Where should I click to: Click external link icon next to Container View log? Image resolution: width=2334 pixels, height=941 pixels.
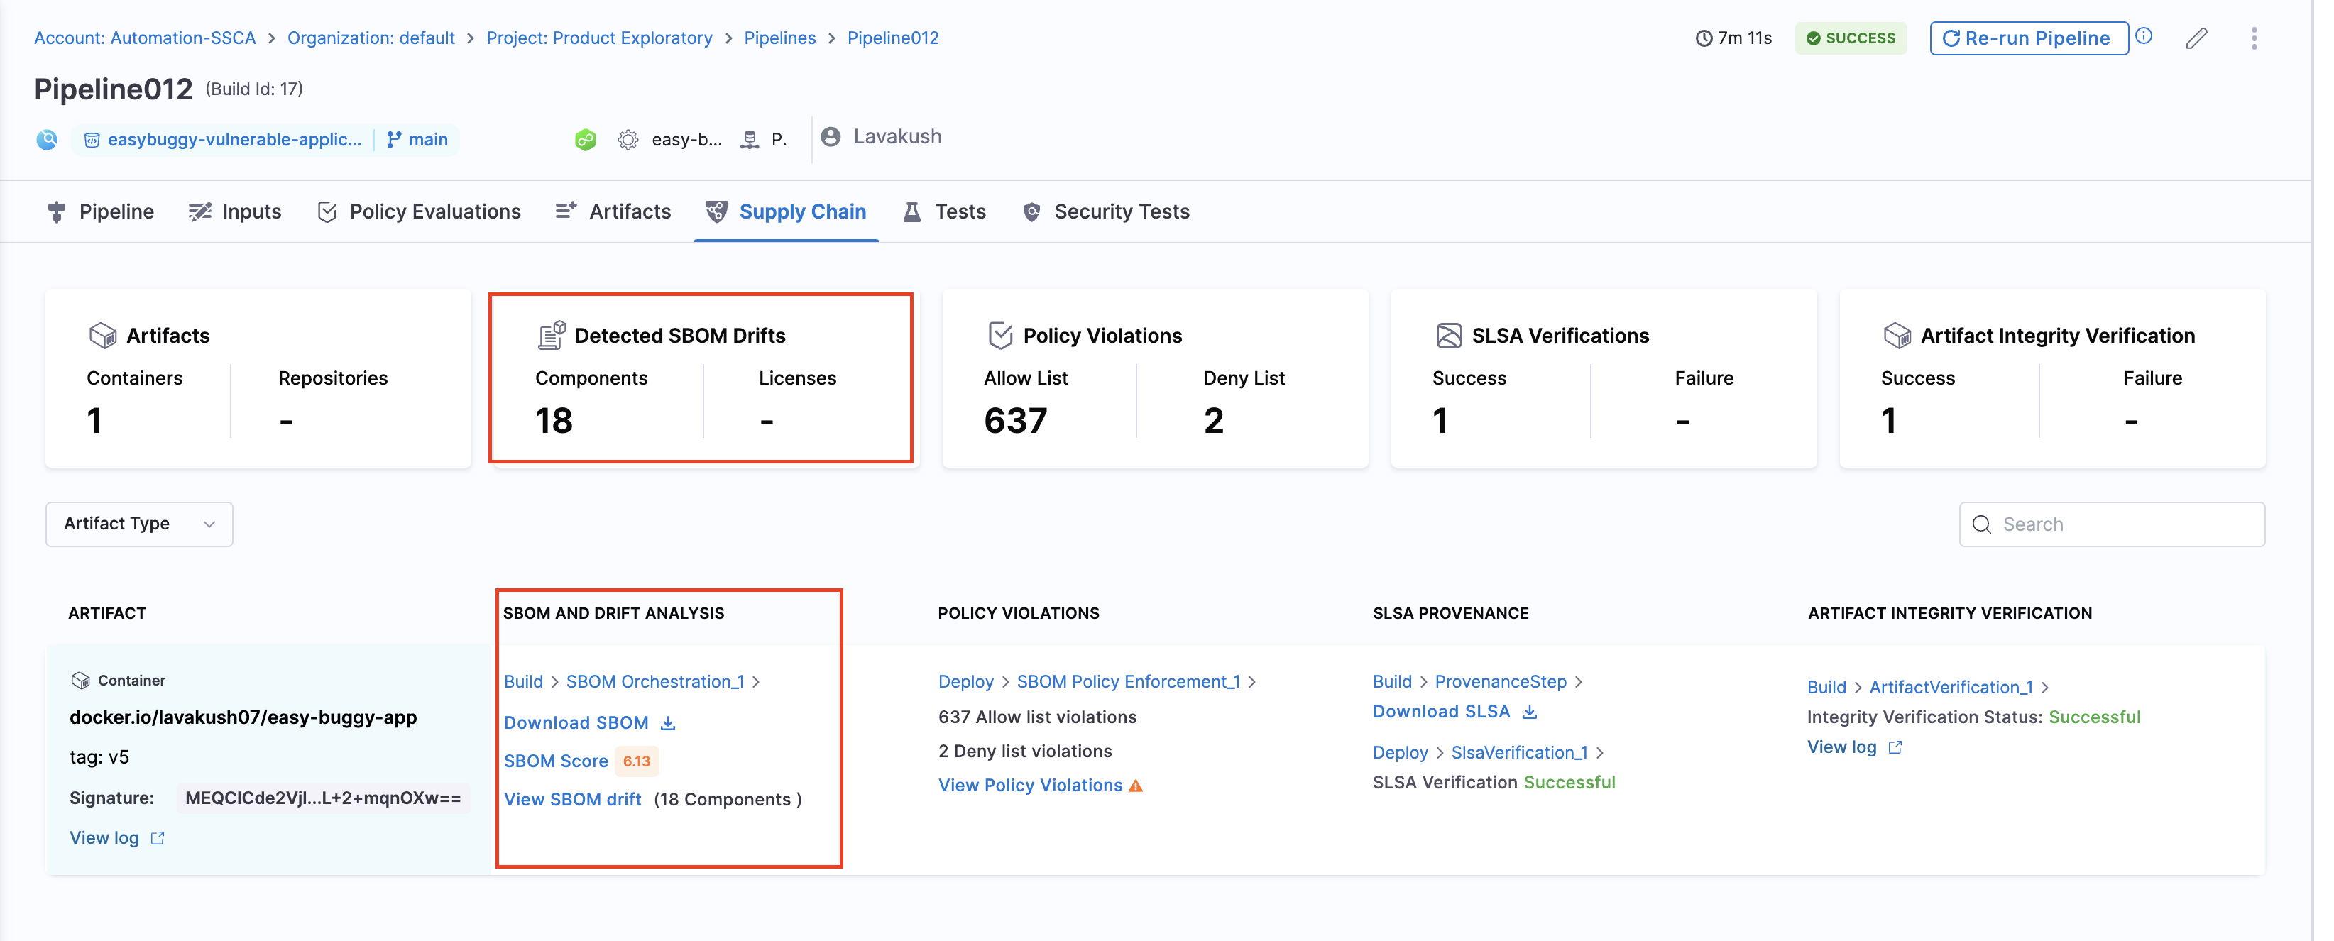(x=158, y=839)
